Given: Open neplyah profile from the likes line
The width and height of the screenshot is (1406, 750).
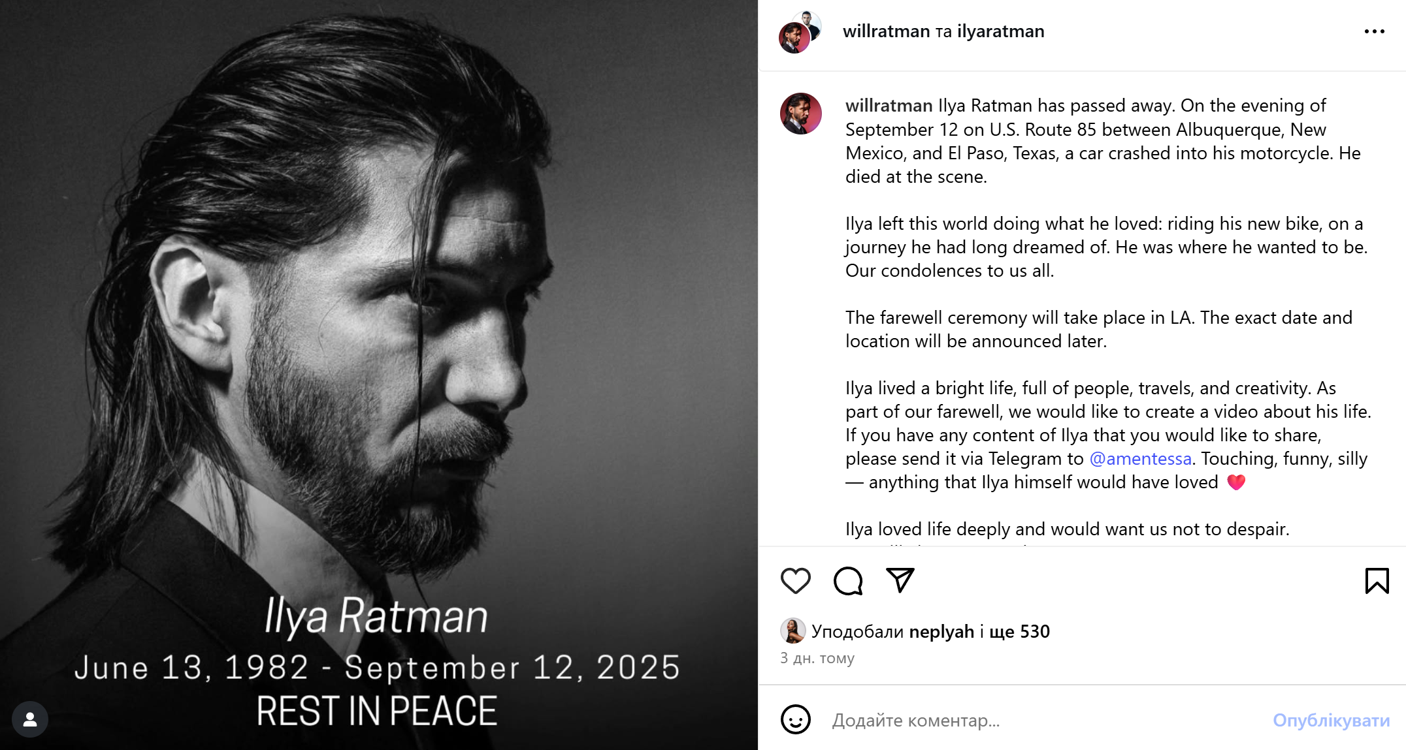Looking at the screenshot, I should point(941,631).
